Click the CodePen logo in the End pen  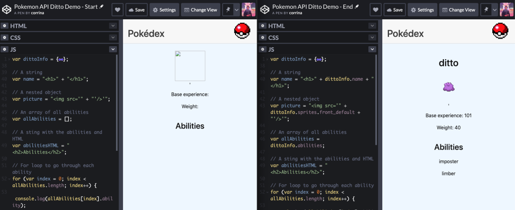point(264,9)
